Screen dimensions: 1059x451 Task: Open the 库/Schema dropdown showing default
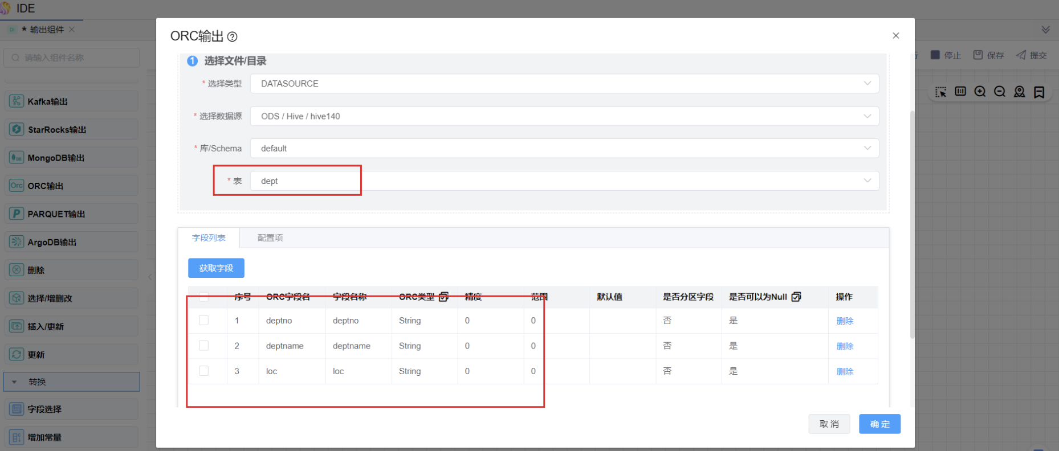pos(564,149)
